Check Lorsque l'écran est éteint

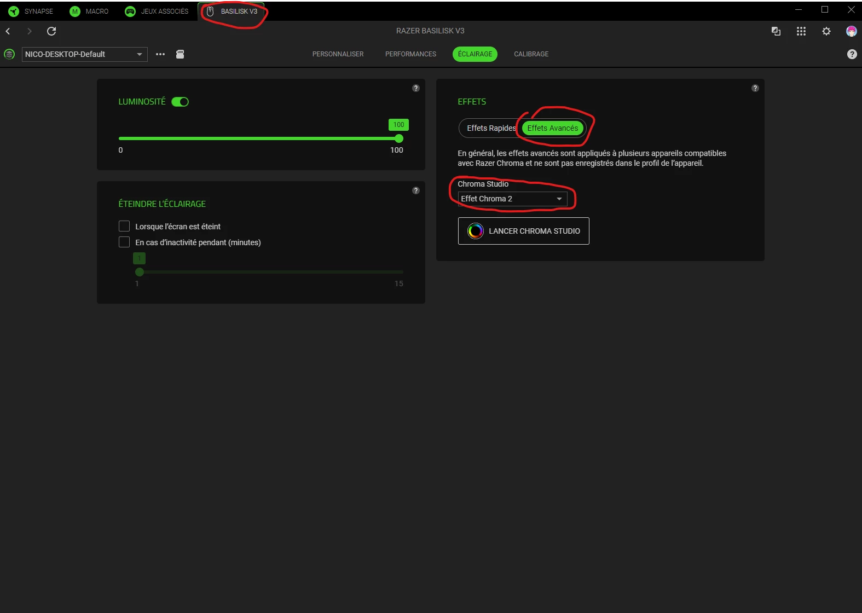click(x=124, y=226)
